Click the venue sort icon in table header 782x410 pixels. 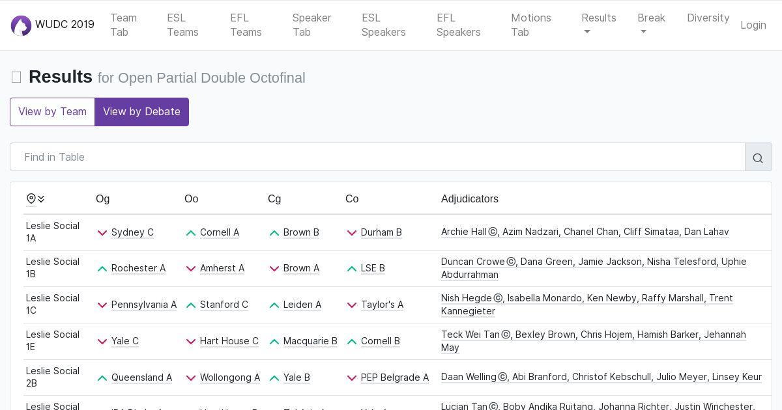click(36, 199)
